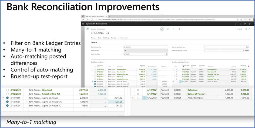255x128 pixels.
Task: Toggle the enlarged G04003 Relecloud ledger checkbox
Action: tap(138, 90)
